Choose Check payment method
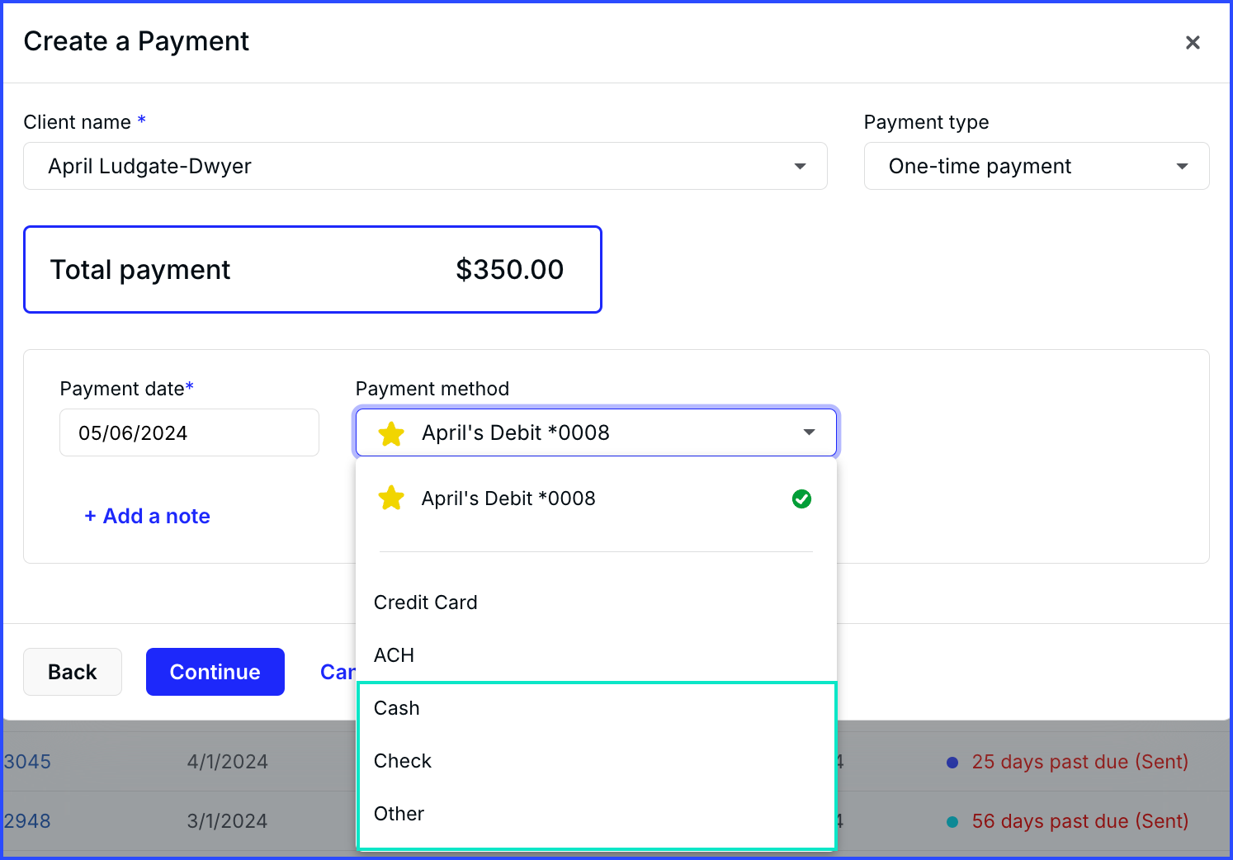The image size is (1233, 860). 596,761
